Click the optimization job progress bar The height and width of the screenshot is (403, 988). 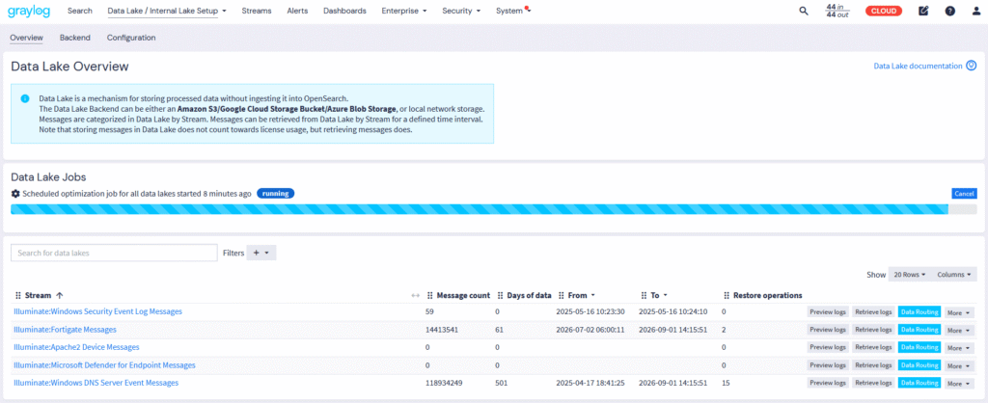(494, 209)
